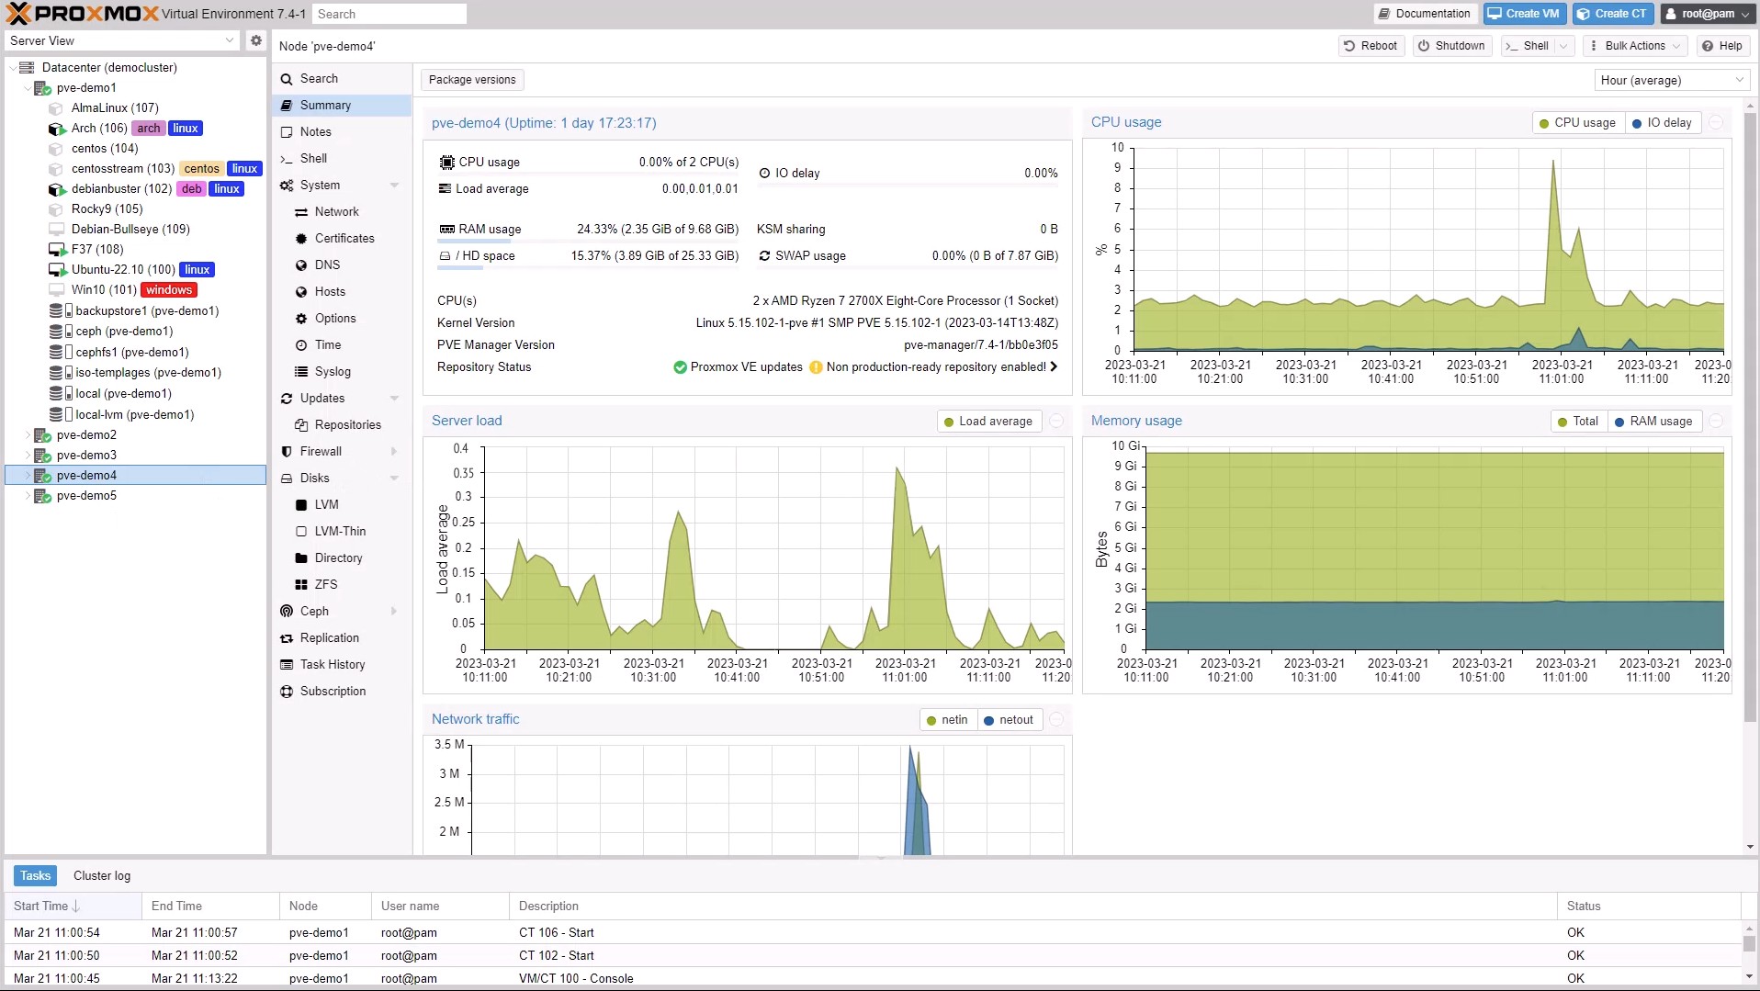
Task: Open the Certificates section
Action: (x=344, y=238)
